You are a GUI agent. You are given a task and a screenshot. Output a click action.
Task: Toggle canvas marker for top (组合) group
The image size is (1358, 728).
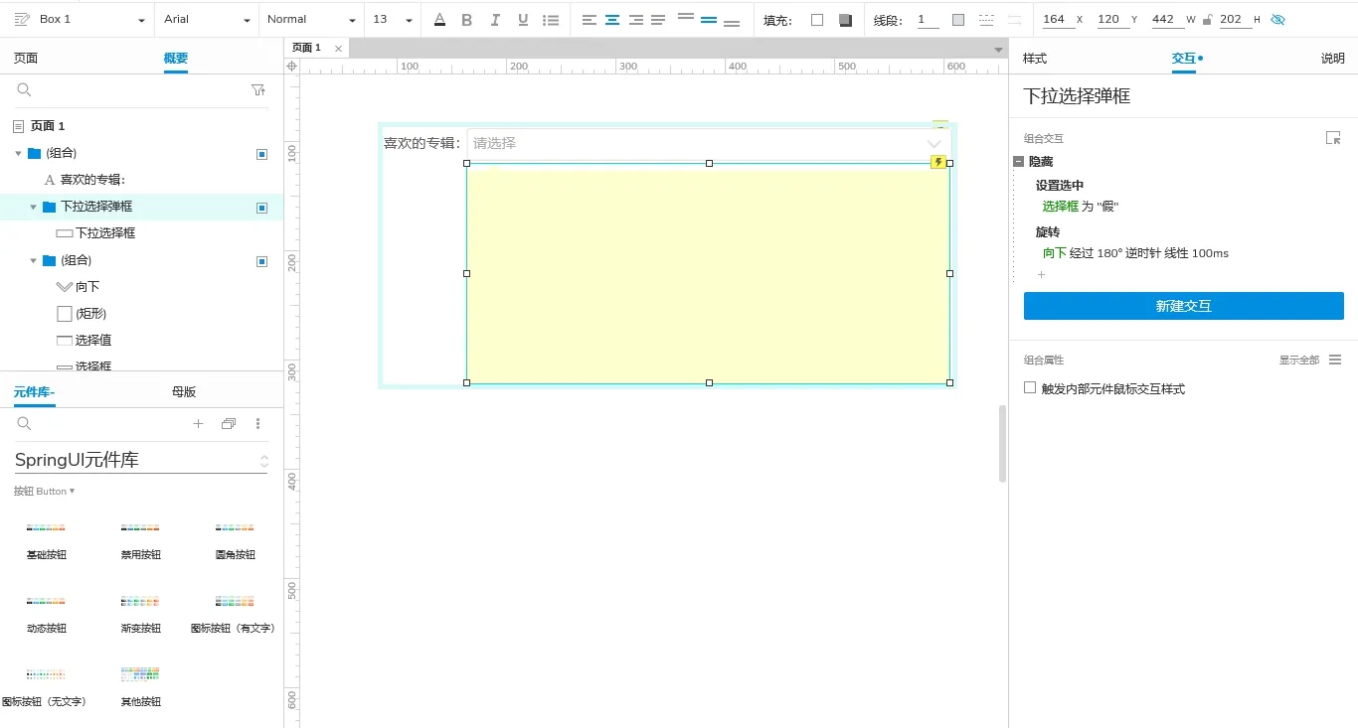click(262, 154)
